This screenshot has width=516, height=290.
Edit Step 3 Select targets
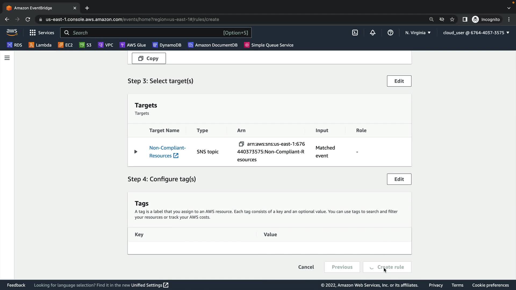click(399, 81)
